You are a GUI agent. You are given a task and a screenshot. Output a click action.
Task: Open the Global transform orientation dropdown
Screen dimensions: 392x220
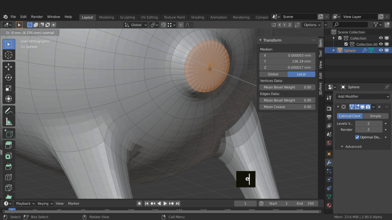click(136, 25)
